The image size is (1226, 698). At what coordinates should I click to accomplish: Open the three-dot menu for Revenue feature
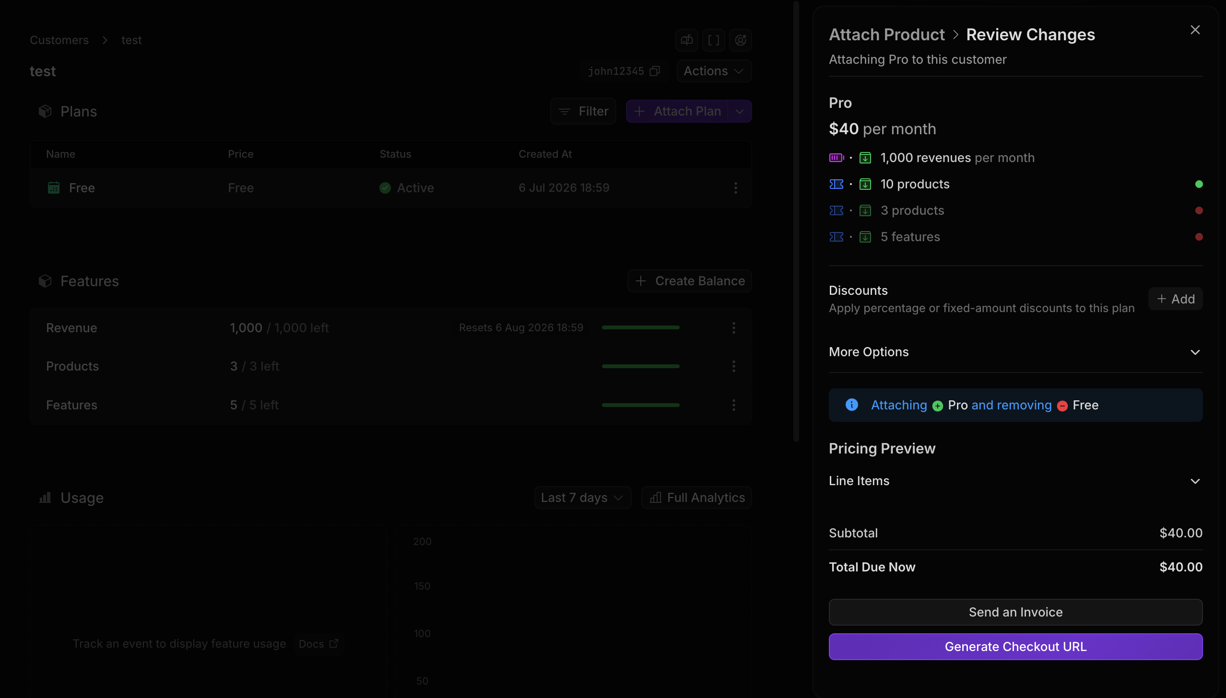point(733,328)
